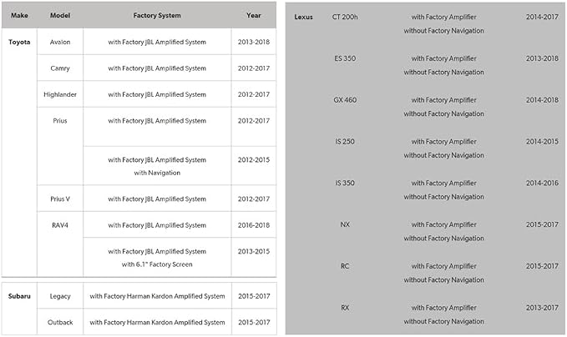The height and width of the screenshot is (337, 567).
Task: Click the Factory System column header
Action: pyautogui.click(x=157, y=16)
